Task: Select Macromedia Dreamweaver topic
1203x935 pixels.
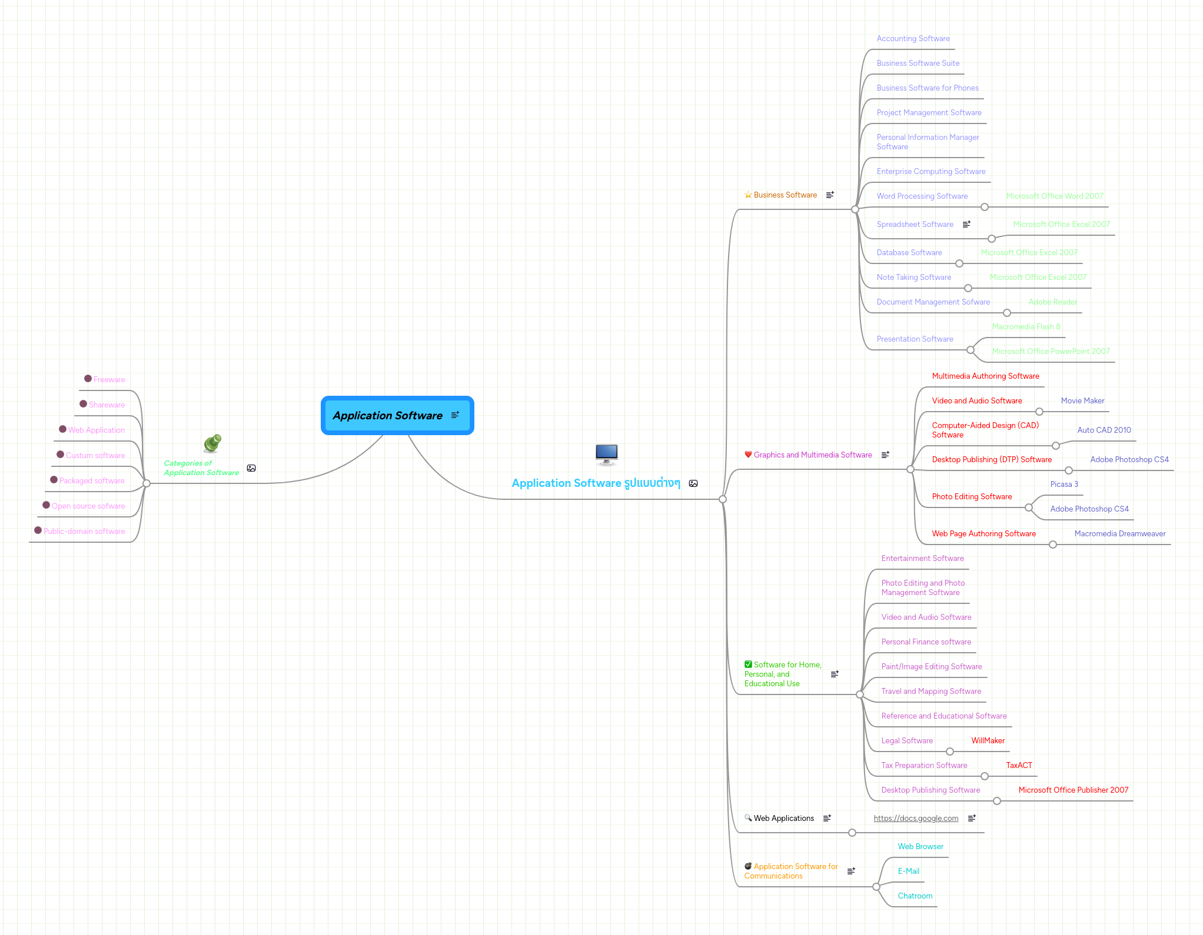Action: pyautogui.click(x=1119, y=534)
